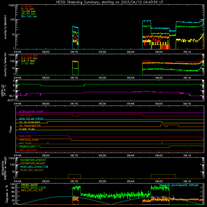Image resolution: width=207 pixels, height=207 pixels.
Task: Select the '3-6 keV' legend entry
Action: coord(27,6)
